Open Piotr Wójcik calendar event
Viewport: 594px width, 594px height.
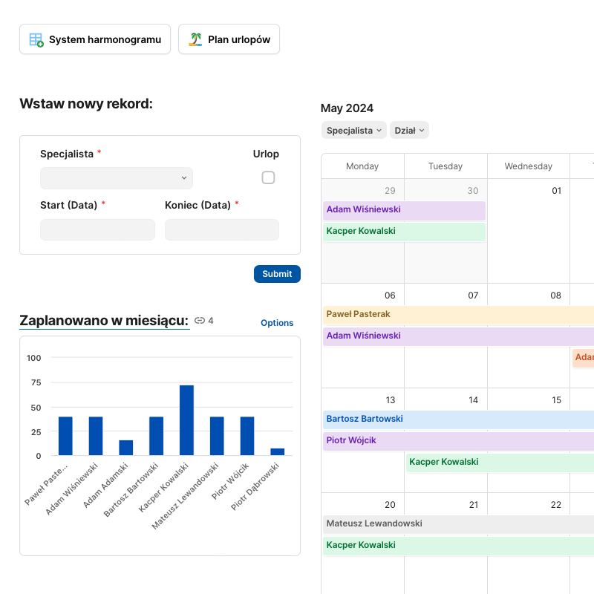coord(457,440)
